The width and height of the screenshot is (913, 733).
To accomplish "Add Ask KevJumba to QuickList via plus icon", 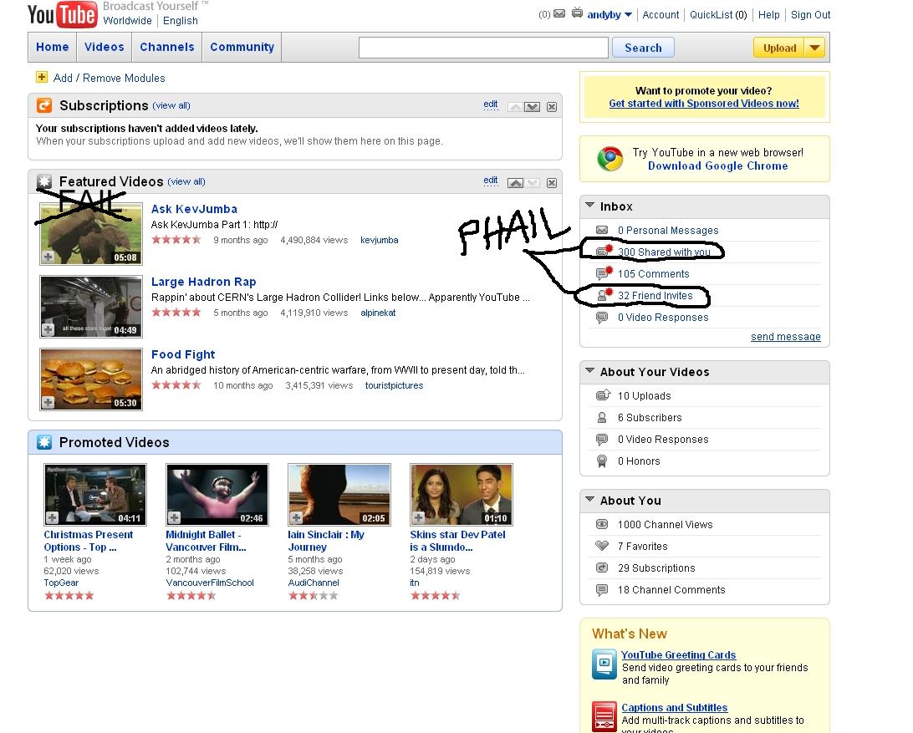I will point(48,257).
